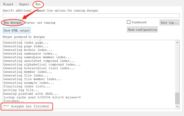Click the 'finished...' log line
Image resolution: width=184 pixels, height=116 pixels.
point(14,101)
